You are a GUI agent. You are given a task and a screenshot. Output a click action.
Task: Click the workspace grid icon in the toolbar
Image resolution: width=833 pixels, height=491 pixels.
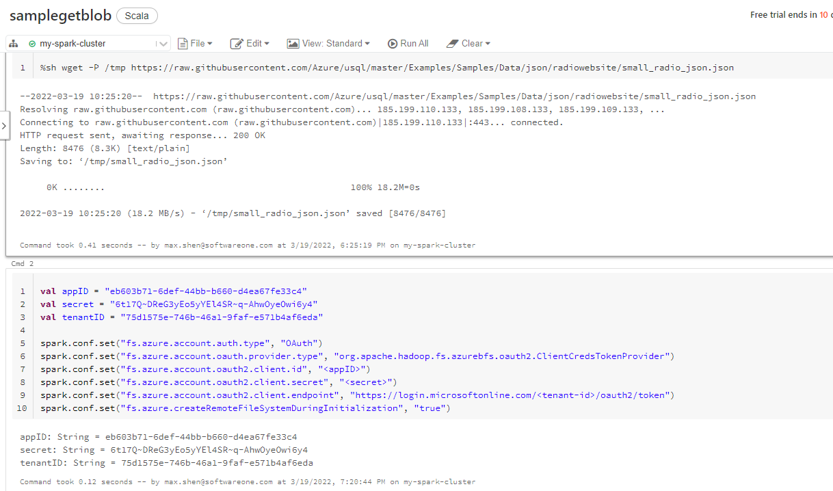(x=13, y=43)
